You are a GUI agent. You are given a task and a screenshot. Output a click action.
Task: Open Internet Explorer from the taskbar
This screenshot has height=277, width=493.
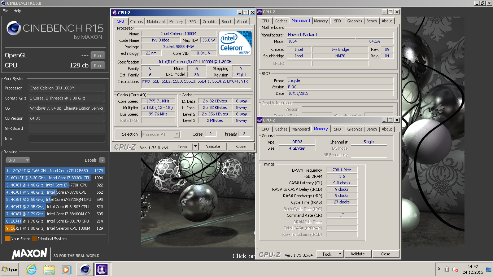(x=31, y=269)
